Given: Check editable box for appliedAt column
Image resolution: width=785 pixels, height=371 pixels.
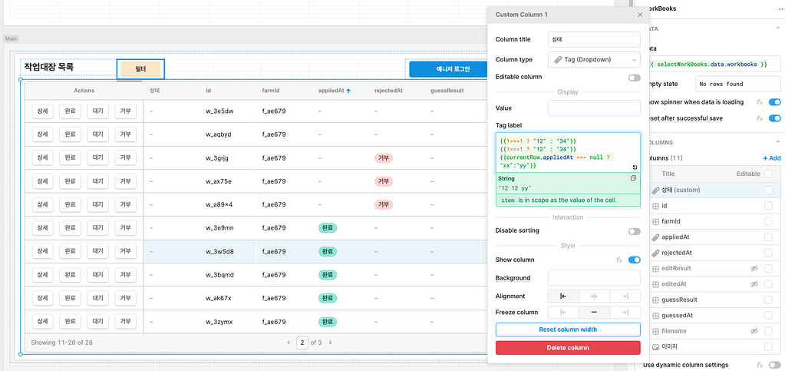Looking at the screenshot, I should pyautogui.click(x=768, y=237).
